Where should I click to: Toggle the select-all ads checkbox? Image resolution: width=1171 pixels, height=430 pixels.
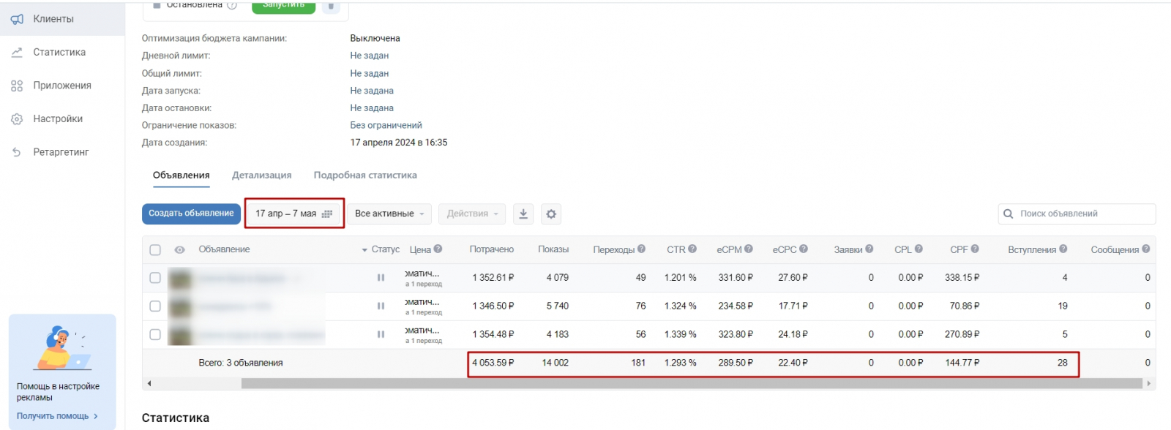(x=155, y=250)
